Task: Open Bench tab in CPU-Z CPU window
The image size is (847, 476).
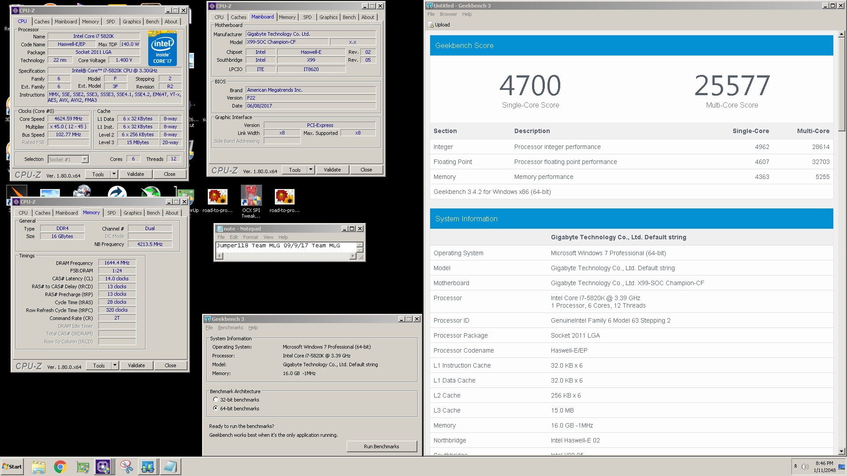Action: pos(153,22)
